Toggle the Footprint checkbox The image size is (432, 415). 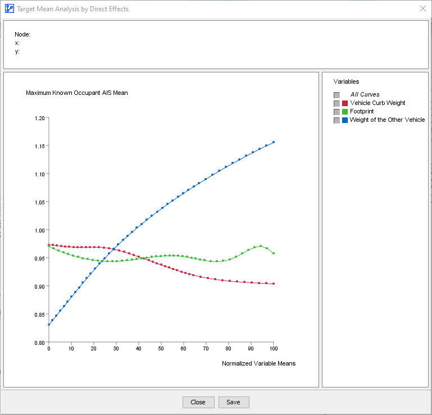click(336, 112)
